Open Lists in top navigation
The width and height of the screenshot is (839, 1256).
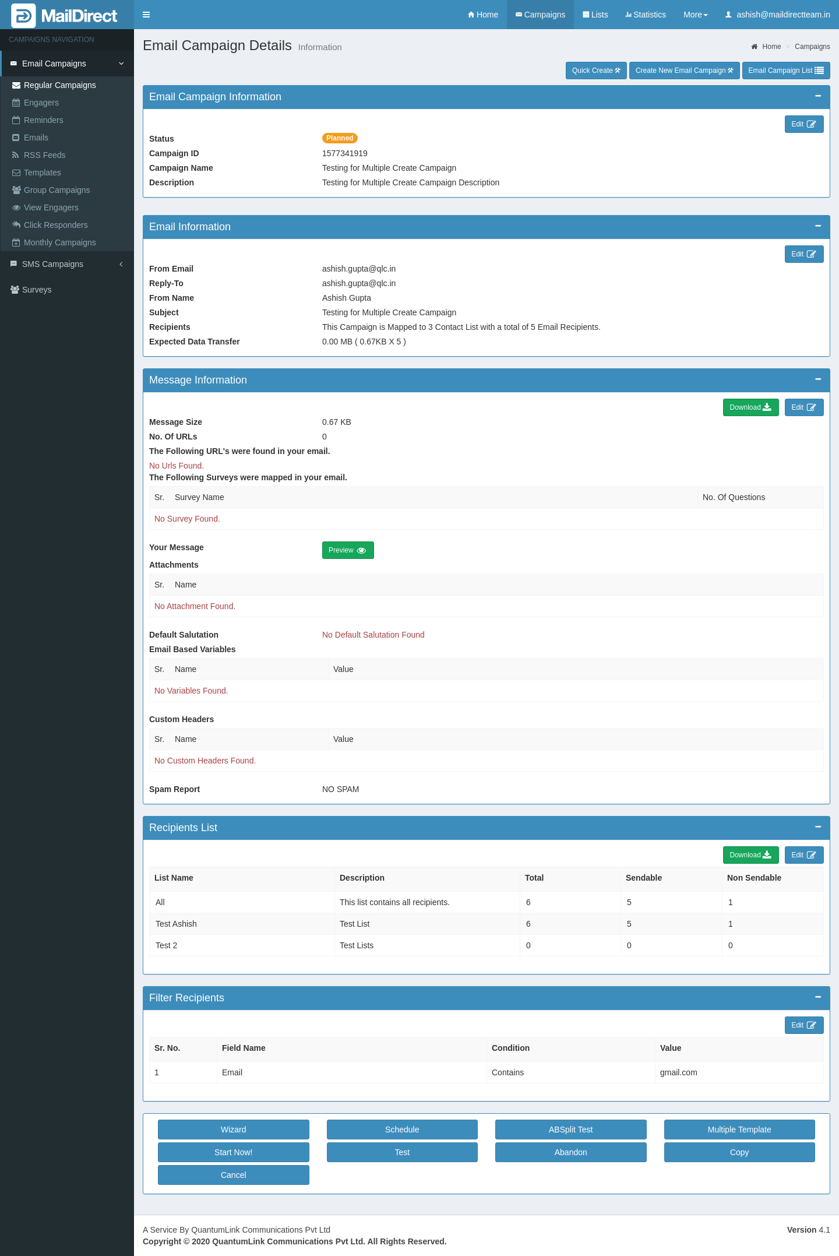pos(595,15)
